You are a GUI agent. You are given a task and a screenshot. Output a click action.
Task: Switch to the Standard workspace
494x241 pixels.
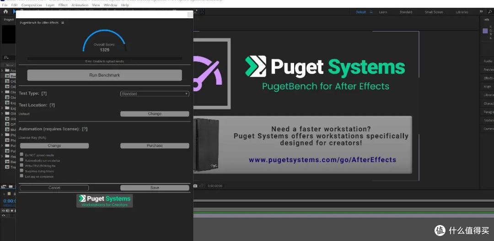pos(406,12)
